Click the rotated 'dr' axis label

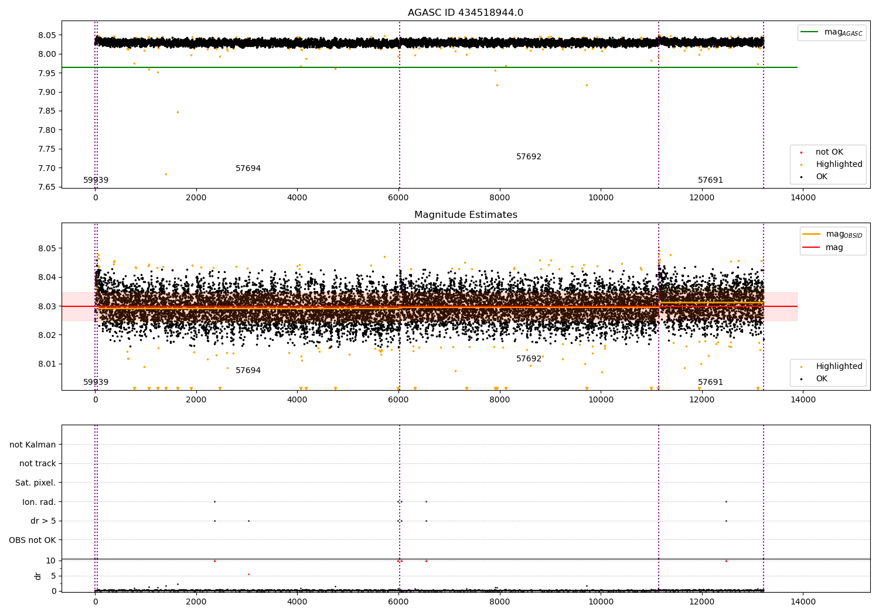[x=38, y=576]
